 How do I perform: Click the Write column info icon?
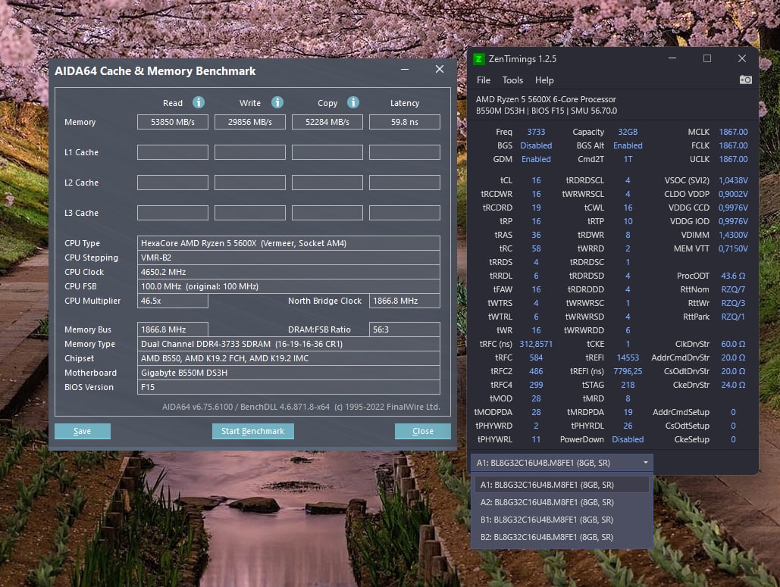point(277,102)
